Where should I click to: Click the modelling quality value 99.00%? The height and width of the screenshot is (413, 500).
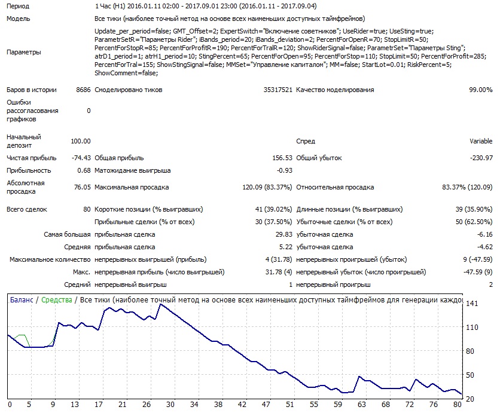tap(480, 90)
